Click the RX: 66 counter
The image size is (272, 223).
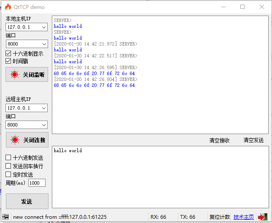159,217
